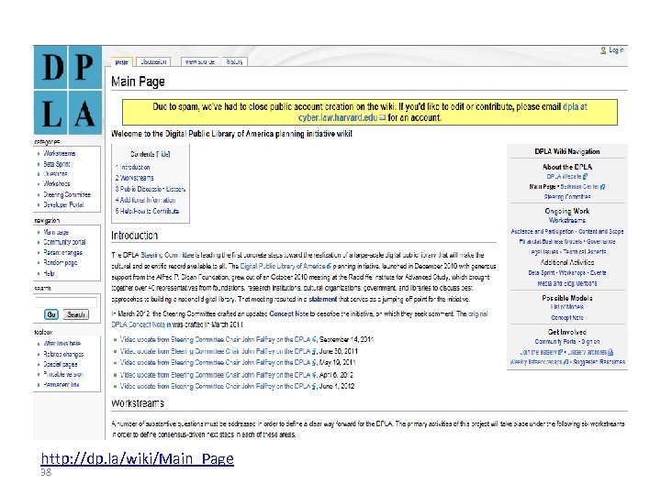Open the updated Concept Note link
This screenshot has height=495, width=661.
tap(289, 314)
